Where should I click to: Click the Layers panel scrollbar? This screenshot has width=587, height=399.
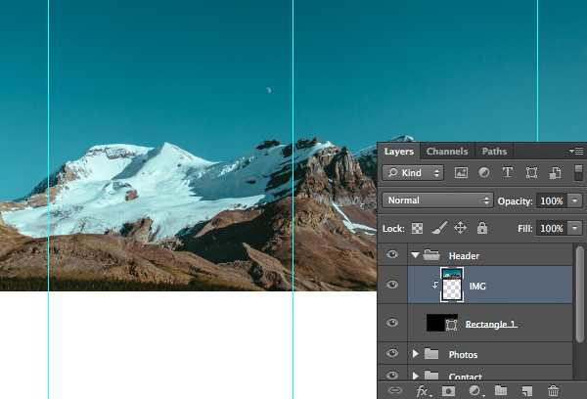[580, 293]
